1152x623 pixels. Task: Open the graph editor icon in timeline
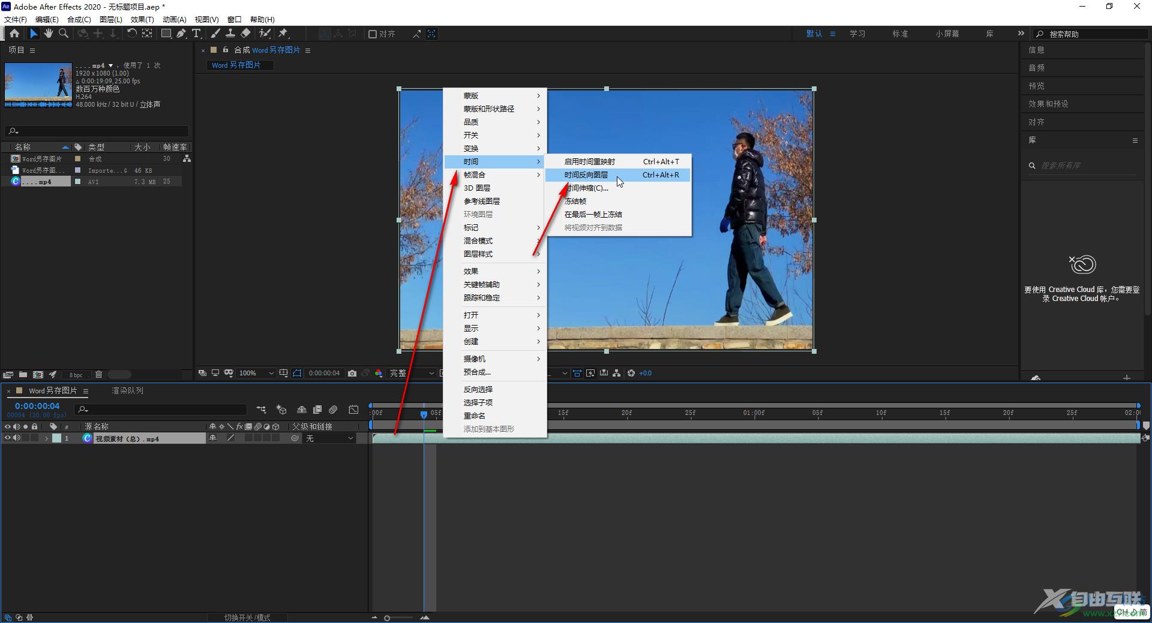point(353,410)
